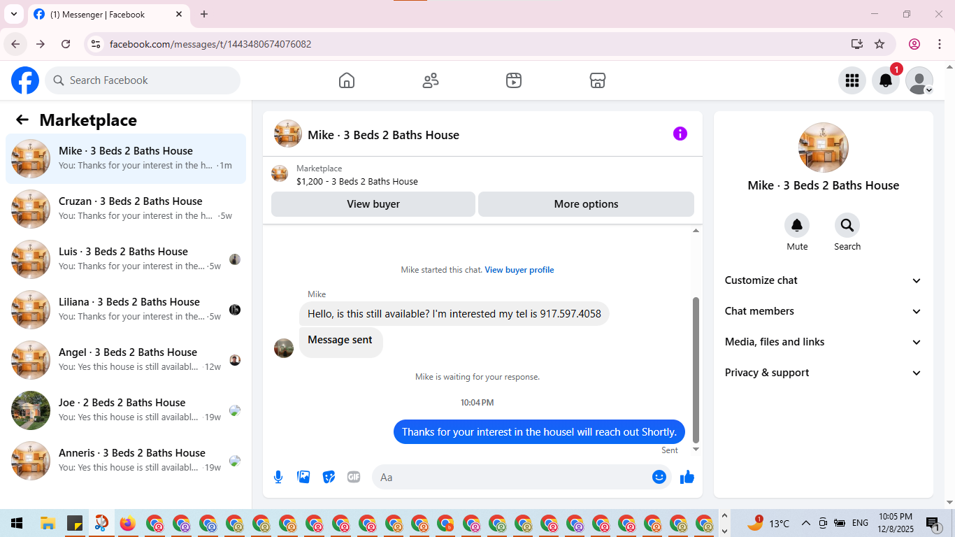The width and height of the screenshot is (955, 537).
Task: Mute this chat with the bell button
Action: point(797,225)
